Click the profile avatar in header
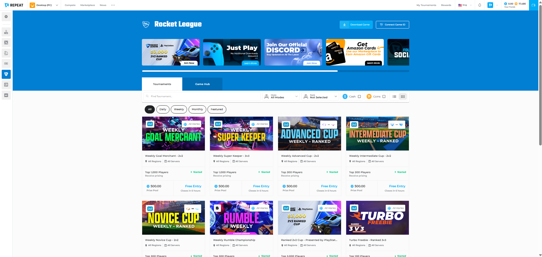 click(x=490, y=5)
